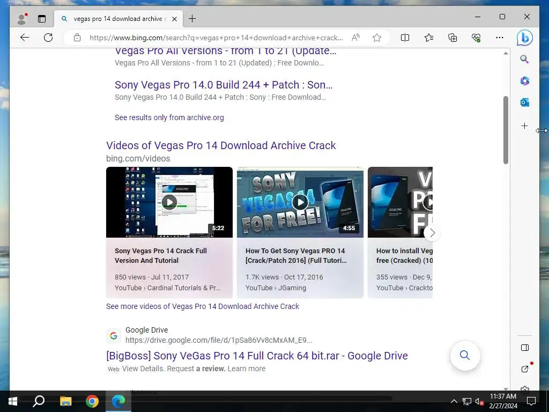Open Edge Settings and more menu
Screen dimensions: 549x412
pos(500,38)
